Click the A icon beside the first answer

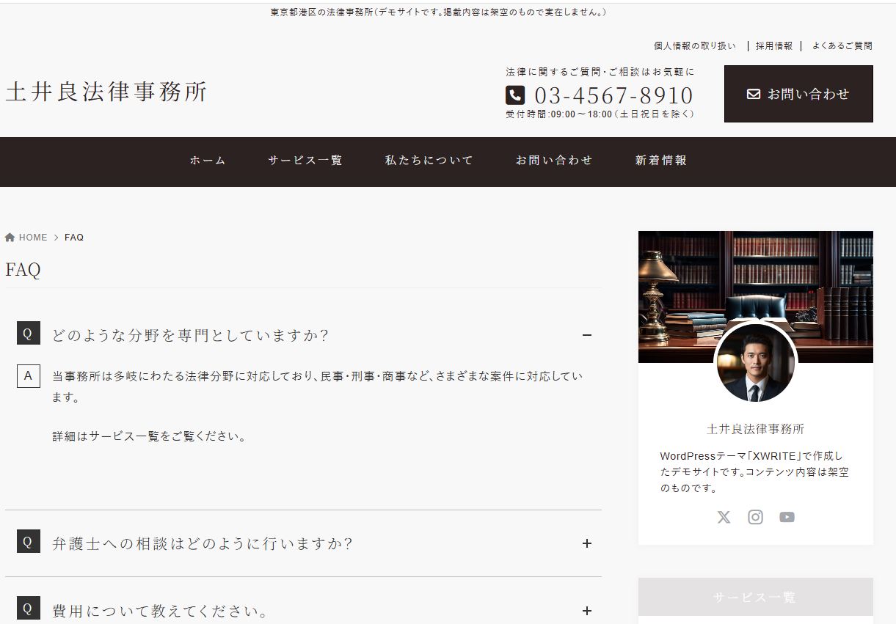(28, 376)
